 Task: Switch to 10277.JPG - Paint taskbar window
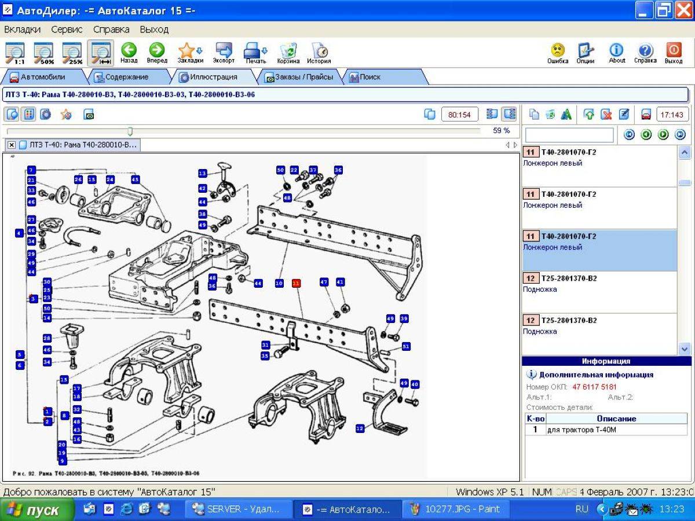(456, 509)
